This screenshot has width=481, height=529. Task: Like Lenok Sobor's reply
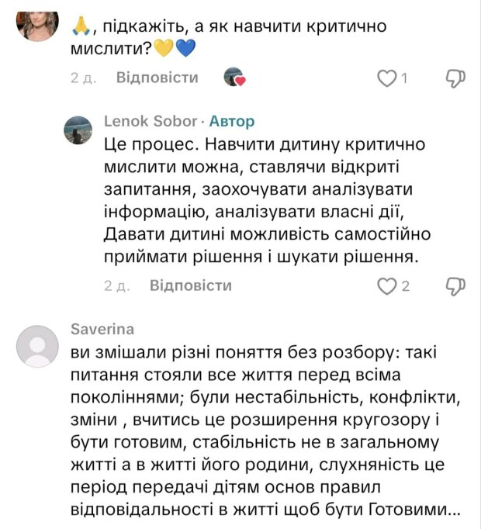pos(386,286)
